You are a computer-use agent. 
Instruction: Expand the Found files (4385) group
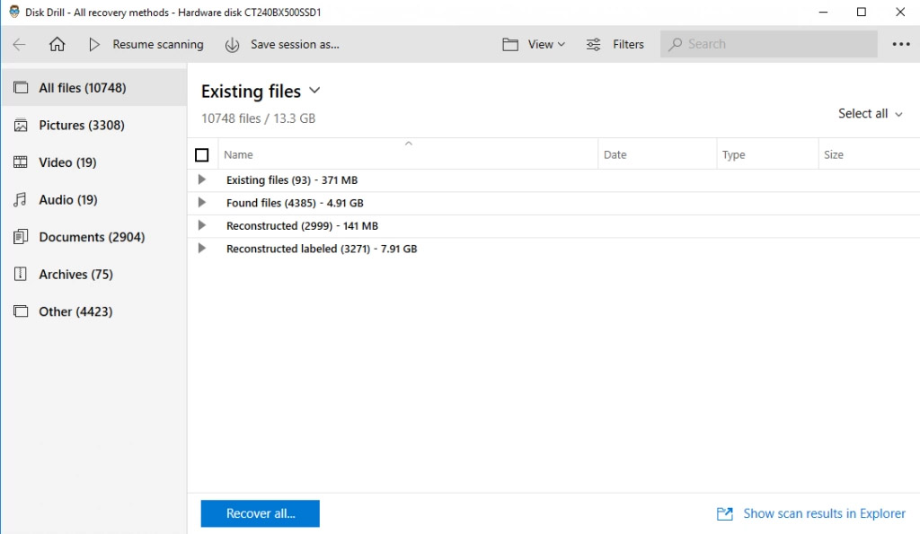[202, 203]
